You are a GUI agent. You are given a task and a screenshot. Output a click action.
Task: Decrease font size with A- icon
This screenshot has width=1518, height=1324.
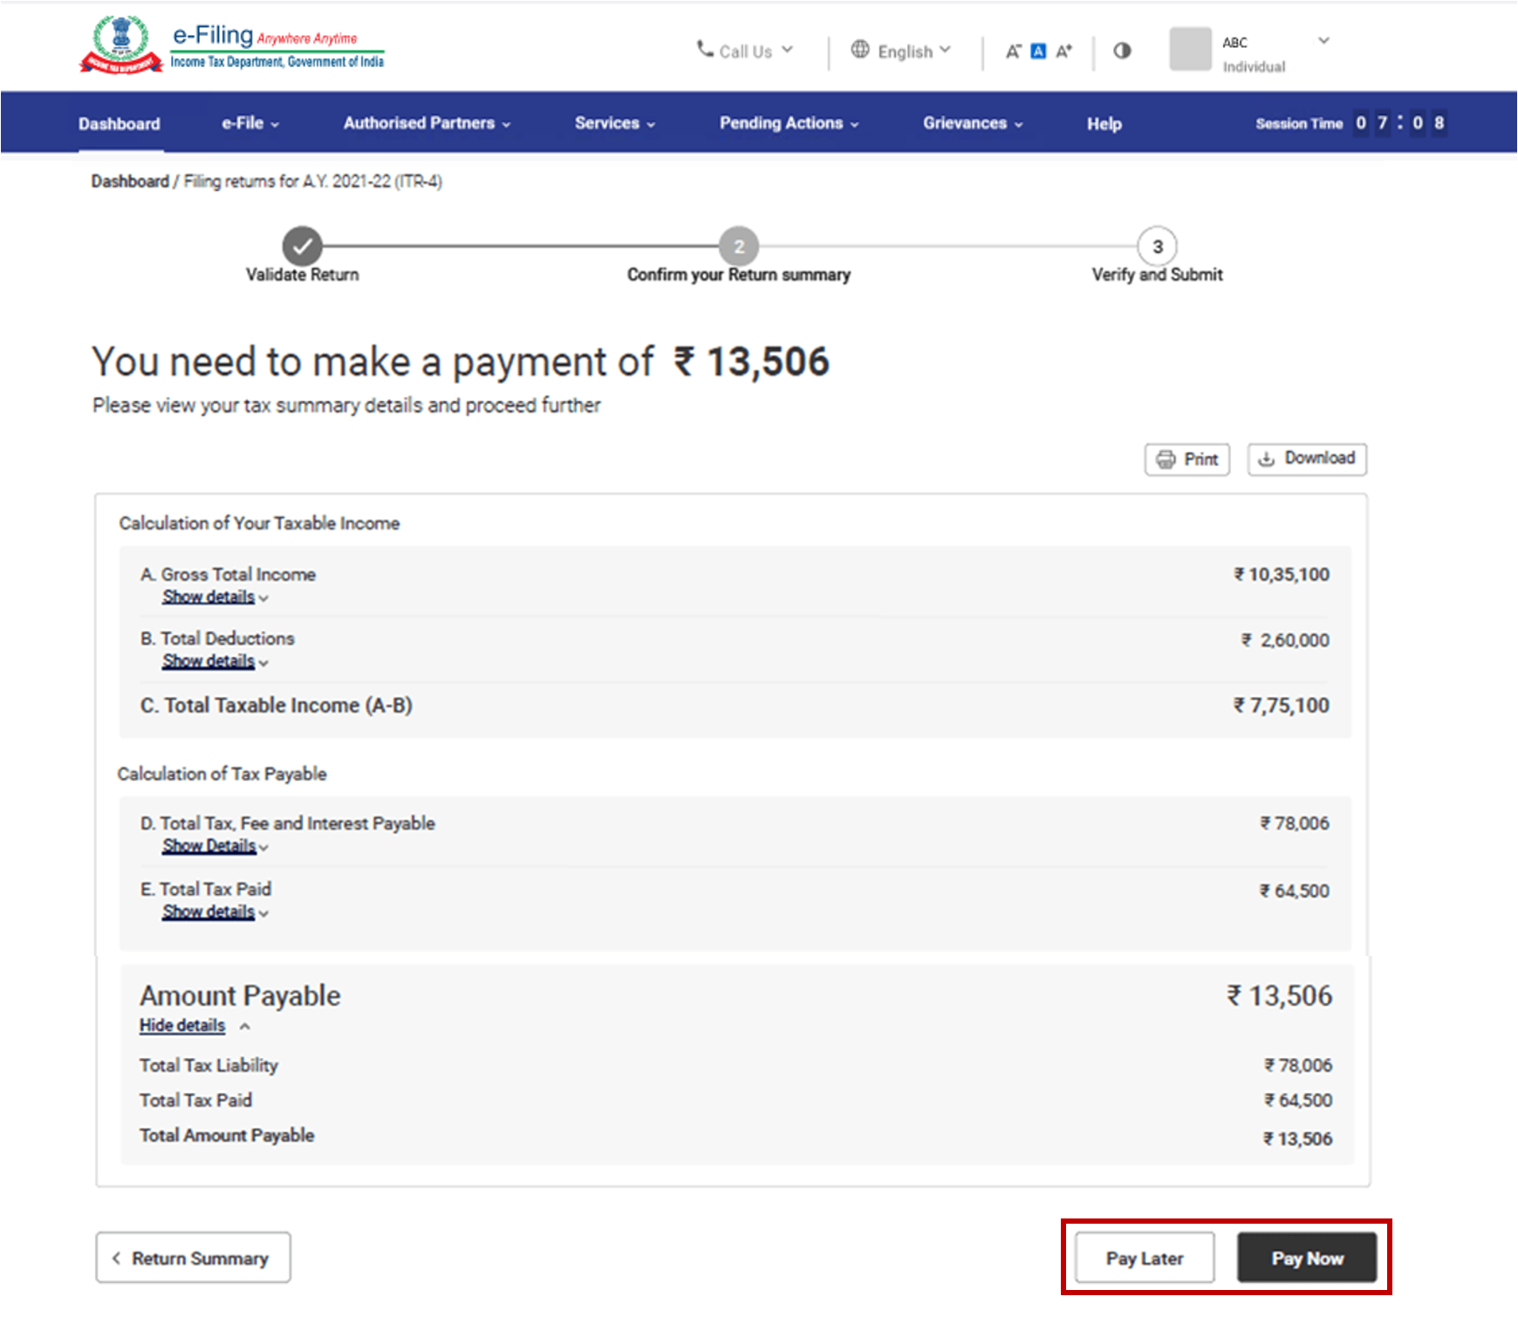coord(1013,51)
